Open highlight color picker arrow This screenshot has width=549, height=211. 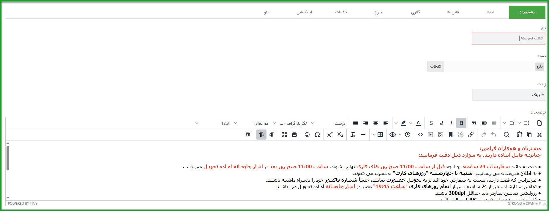pyautogui.click(x=396, y=123)
